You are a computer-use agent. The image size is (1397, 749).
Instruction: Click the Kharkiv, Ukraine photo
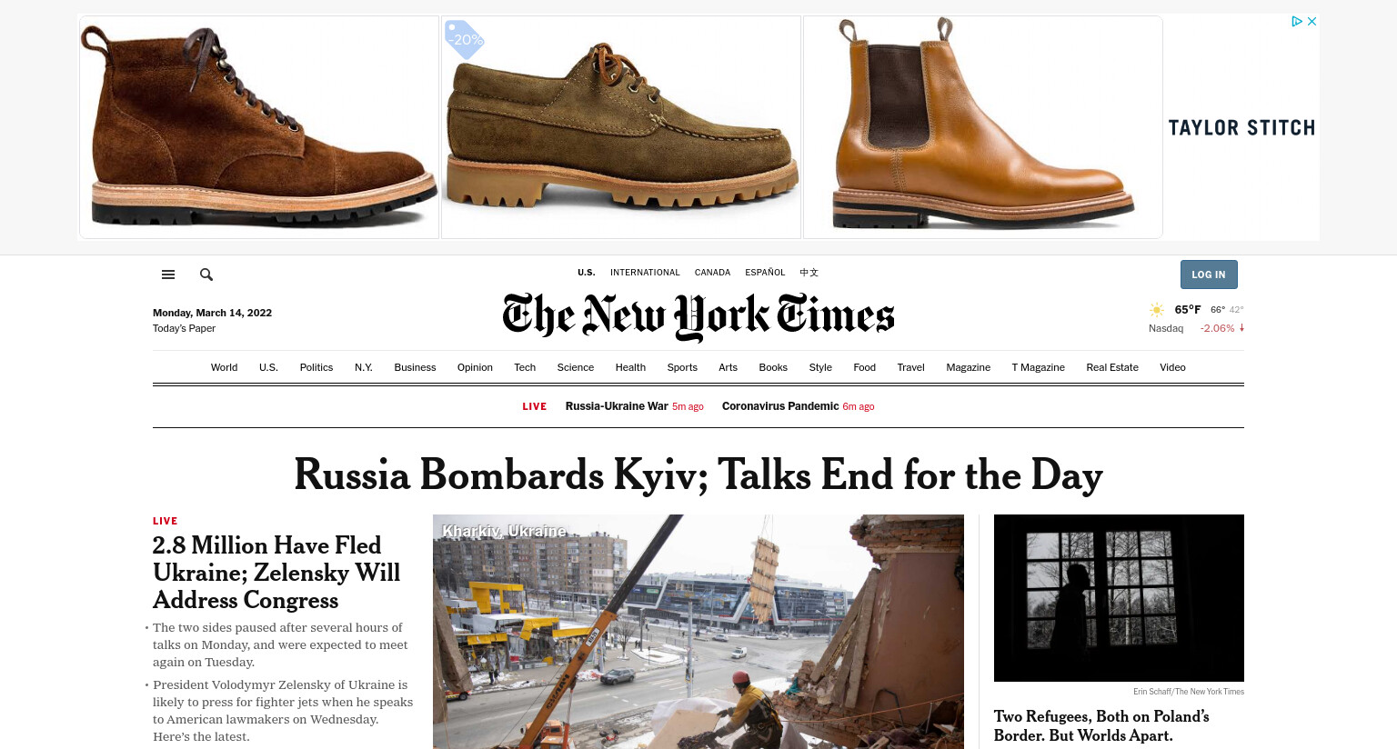point(698,632)
